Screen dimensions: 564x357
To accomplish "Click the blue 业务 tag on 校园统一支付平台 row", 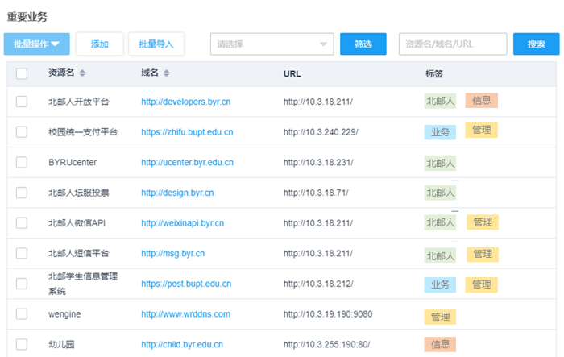I will tap(440, 131).
